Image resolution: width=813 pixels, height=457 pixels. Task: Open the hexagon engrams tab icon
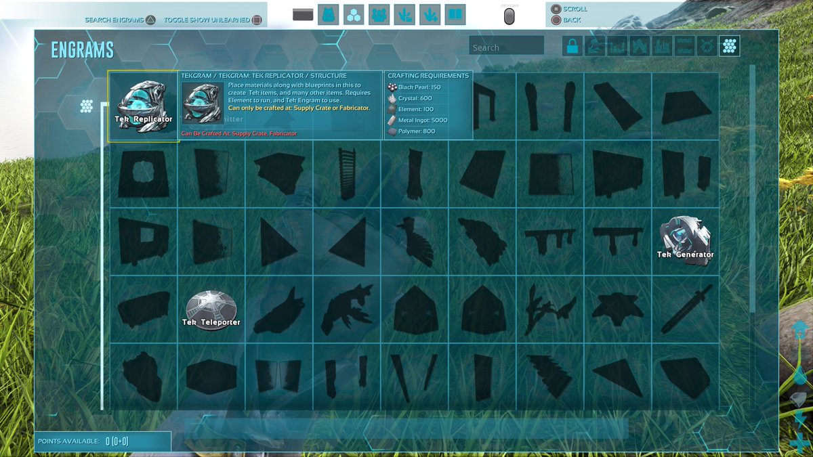click(x=354, y=14)
